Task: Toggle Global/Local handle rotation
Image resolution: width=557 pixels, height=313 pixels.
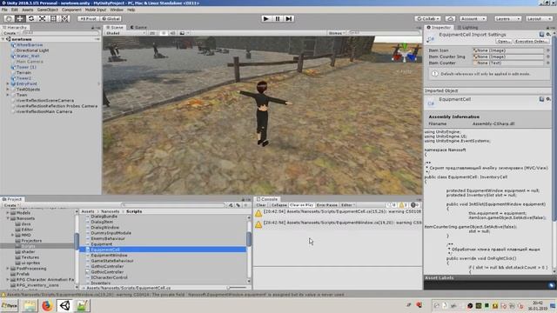Action: [x=111, y=18]
